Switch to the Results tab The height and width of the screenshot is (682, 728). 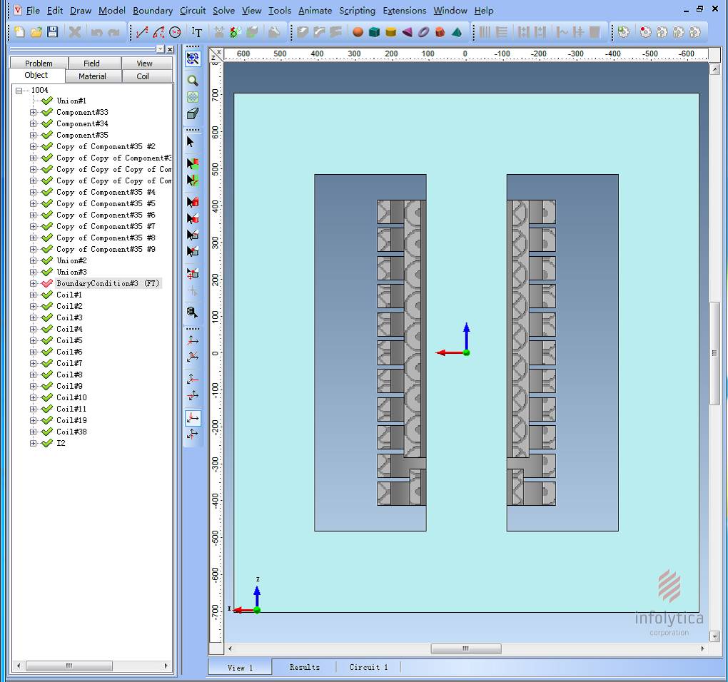[305, 667]
